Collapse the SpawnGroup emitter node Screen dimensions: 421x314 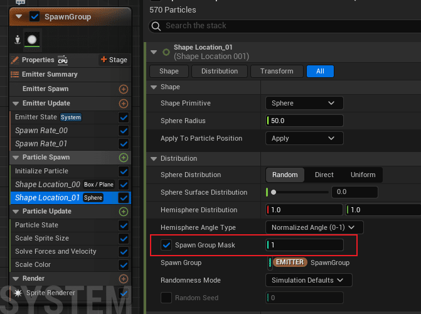pos(19,16)
